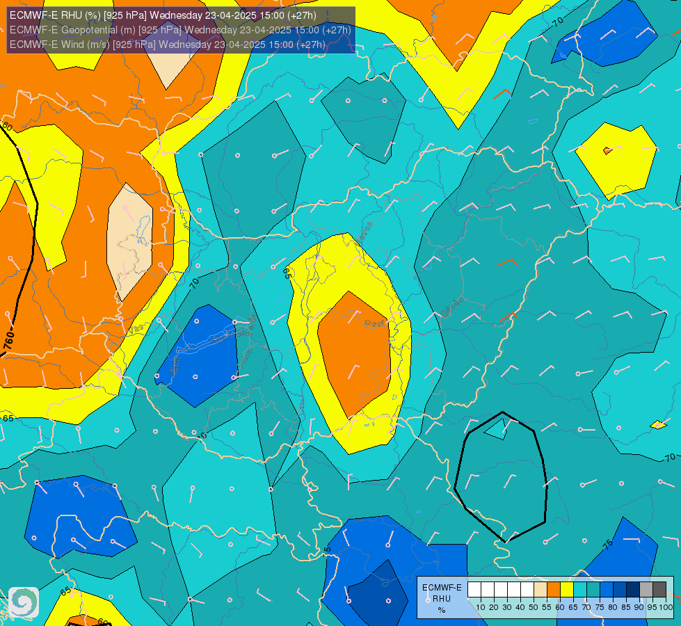Image resolution: width=681 pixels, height=626 pixels.
Task: Click the ECMWF-E label in the legend
Action: coord(442,587)
